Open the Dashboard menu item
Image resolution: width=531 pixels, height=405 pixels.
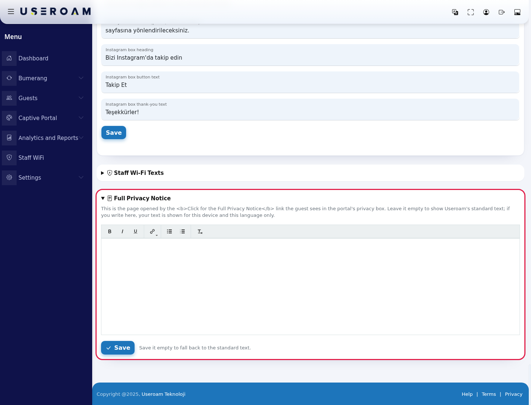[x=33, y=58]
